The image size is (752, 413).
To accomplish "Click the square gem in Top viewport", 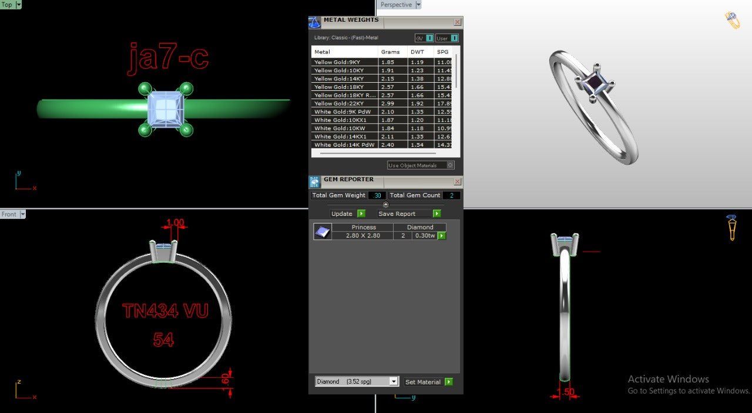I will (165, 110).
